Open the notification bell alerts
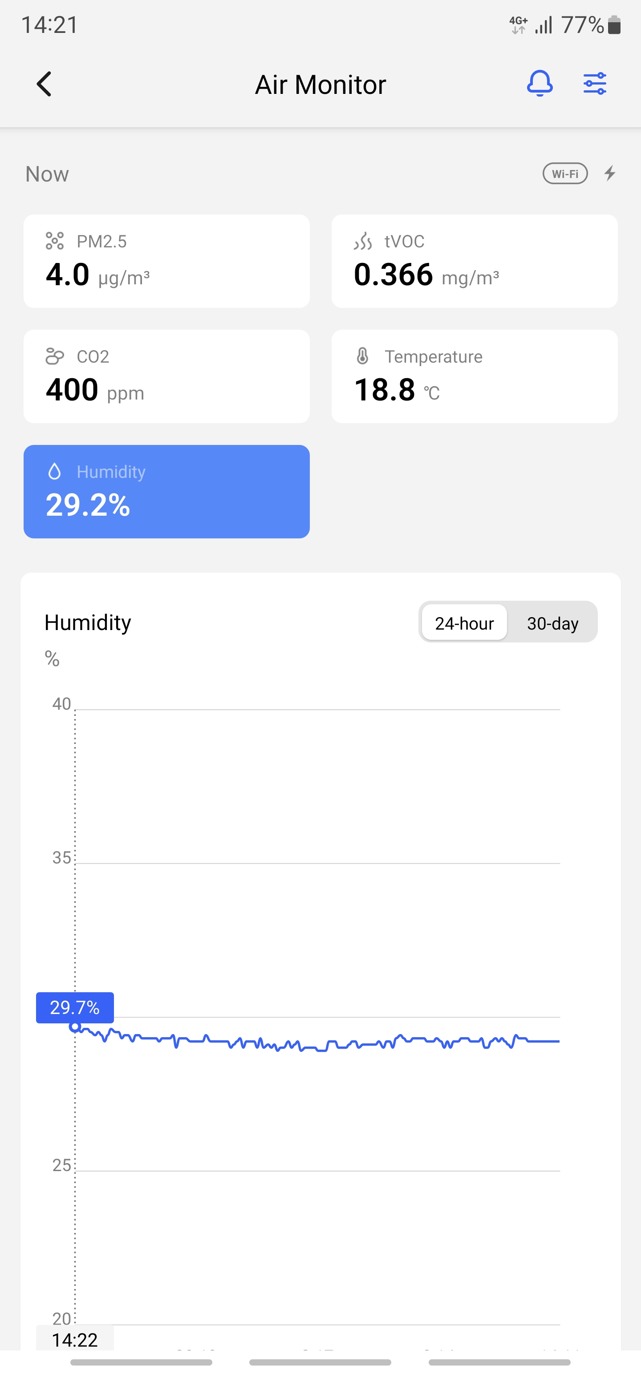Screen dimensions: 641x1374 coord(540,84)
